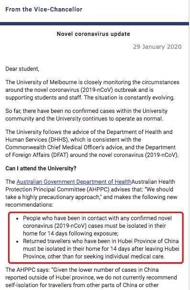The height and width of the screenshot is (290, 190).
Task: Click the dark blue divider bar
Action: 94,23
